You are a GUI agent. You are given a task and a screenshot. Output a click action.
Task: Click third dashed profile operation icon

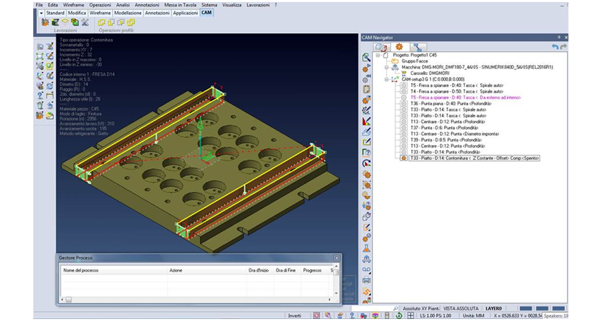click(x=121, y=23)
